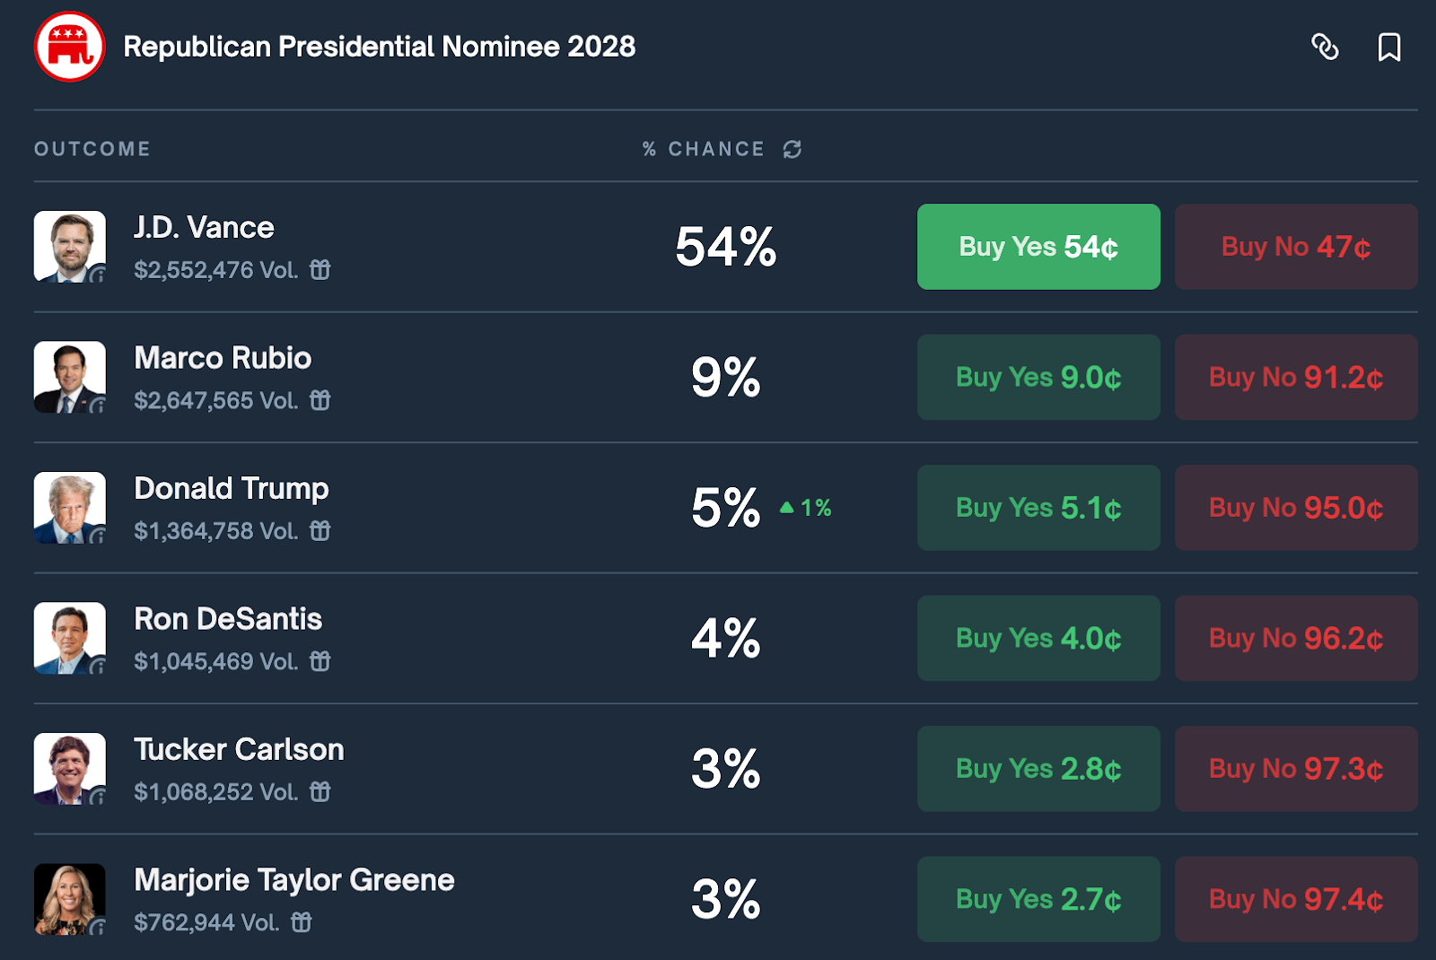Select Buy Yes 4.0¢ for Ron DeSantis
This screenshot has height=960, width=1436.
pos(1038,638)
